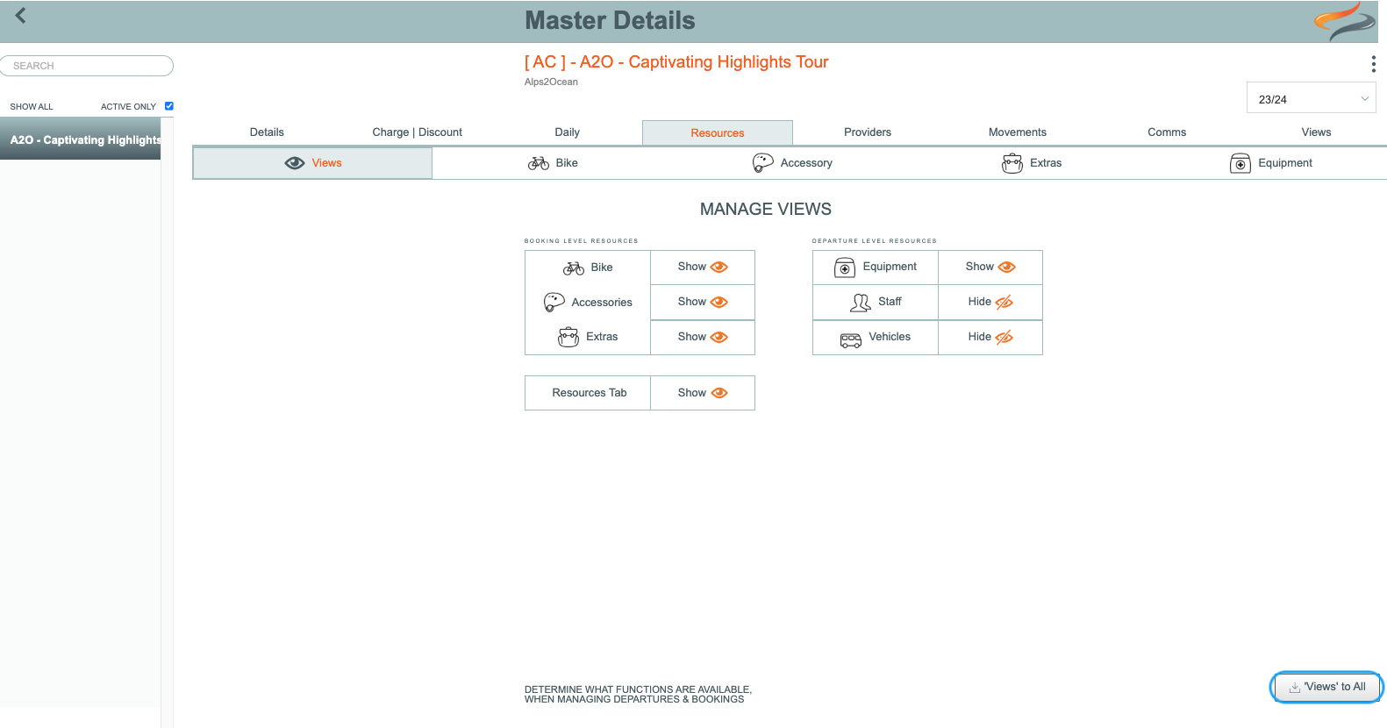The height and width of the screenshot is (728, 1387).
Task: Open the three-dot vertical options menu
Action: pyautogui.click(x=1373, y=64)
